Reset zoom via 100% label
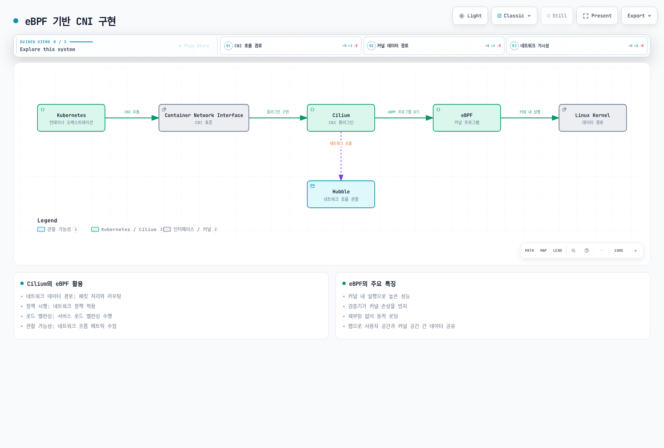Viewport: 664px width, 448px height. point(618,251)
